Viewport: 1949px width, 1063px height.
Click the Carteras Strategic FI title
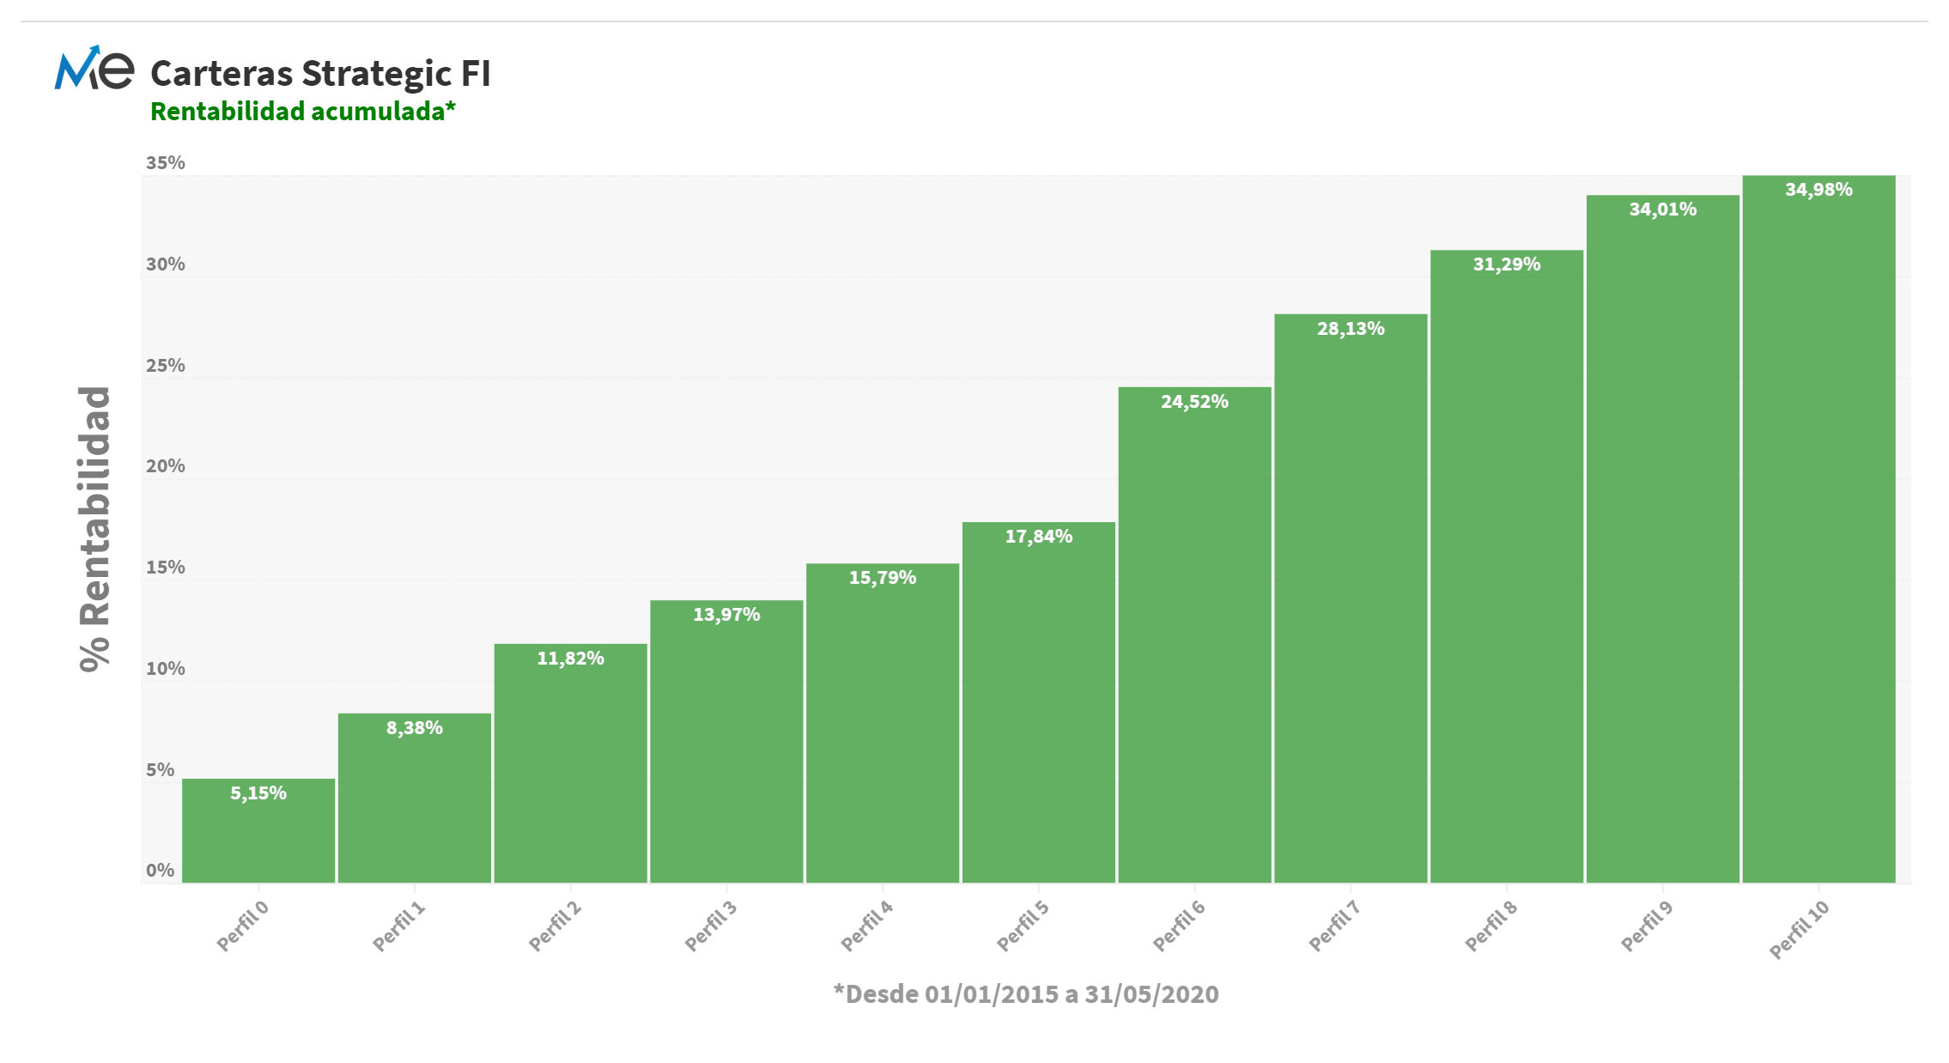pos(320,74)
